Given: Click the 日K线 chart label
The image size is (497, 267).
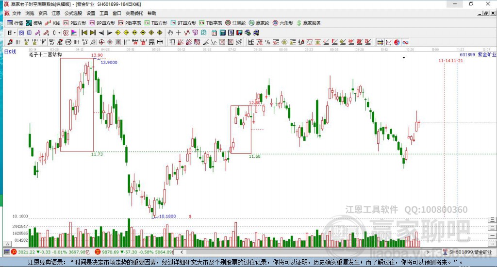Looking at the screenshot, I should click(10, 51).
